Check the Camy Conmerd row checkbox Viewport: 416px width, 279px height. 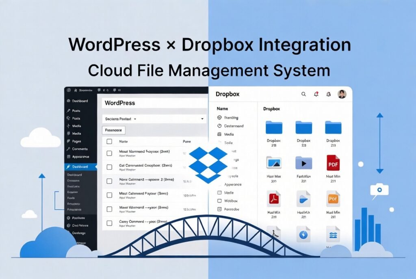click(x=109, y=223)
